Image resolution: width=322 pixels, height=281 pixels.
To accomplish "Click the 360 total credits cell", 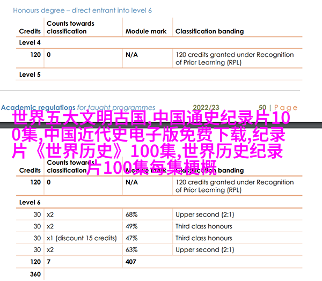I will click(35, 274).
